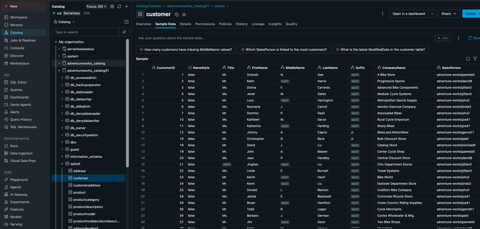Collapse My organization tree
480x229 pixels.
pyautogui.click(x=56, y=42)
